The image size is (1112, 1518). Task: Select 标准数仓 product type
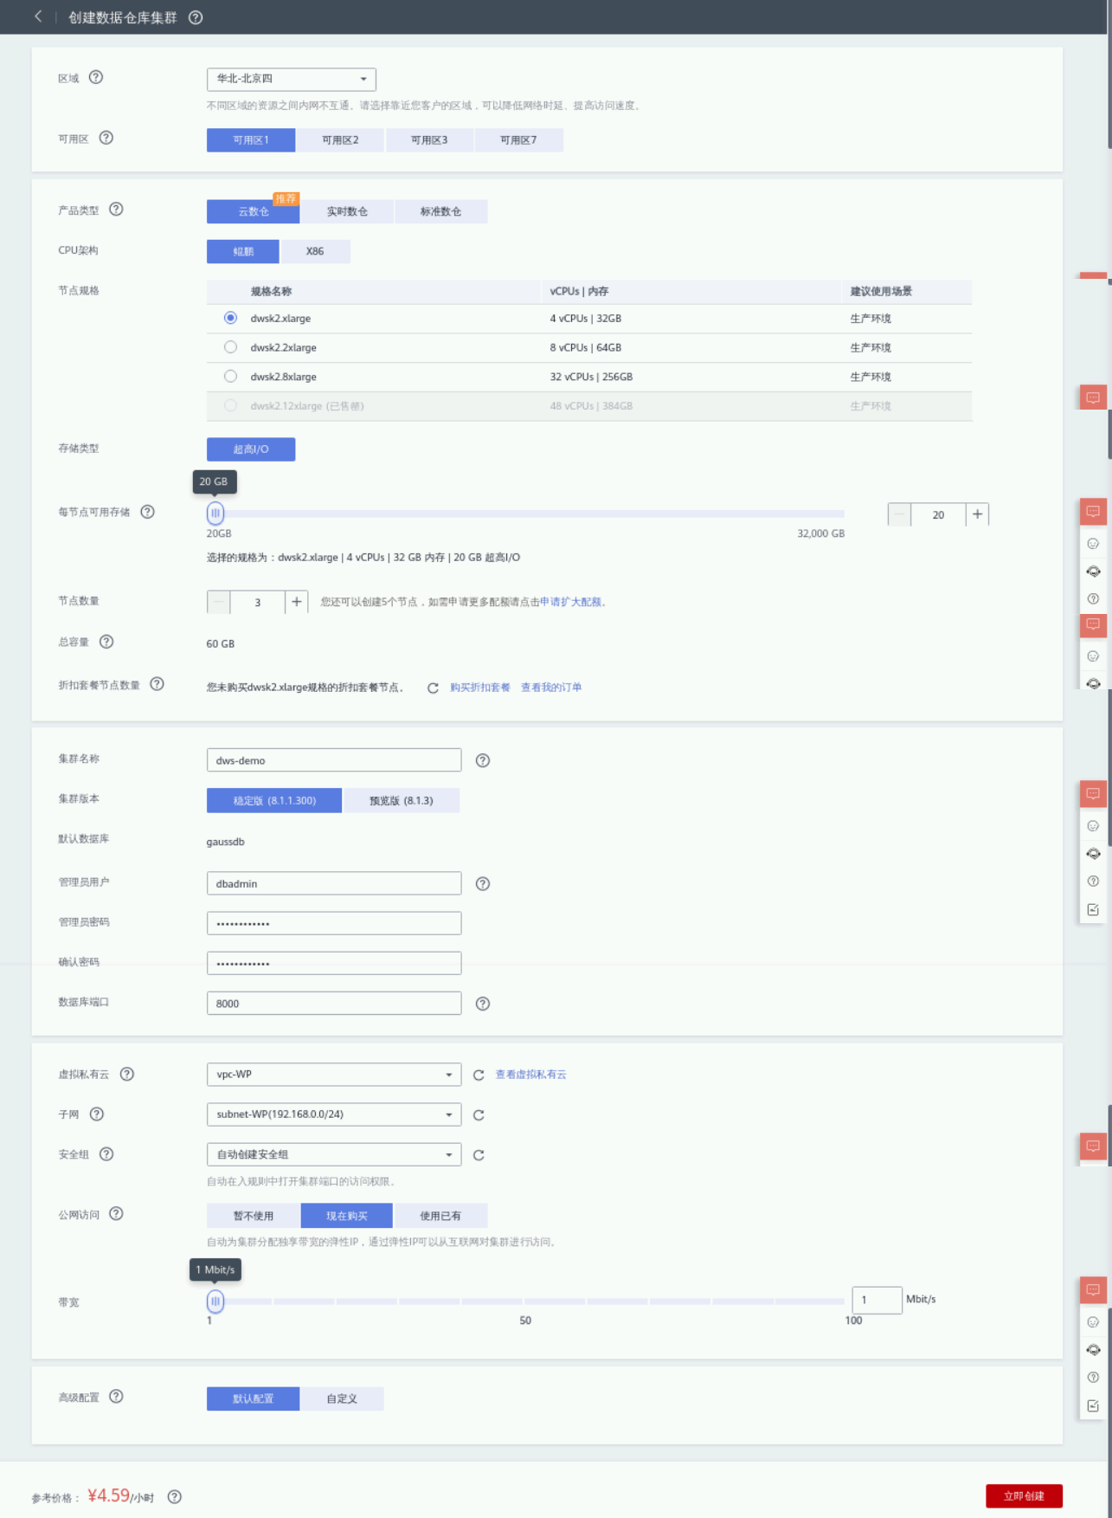point(440,211)
